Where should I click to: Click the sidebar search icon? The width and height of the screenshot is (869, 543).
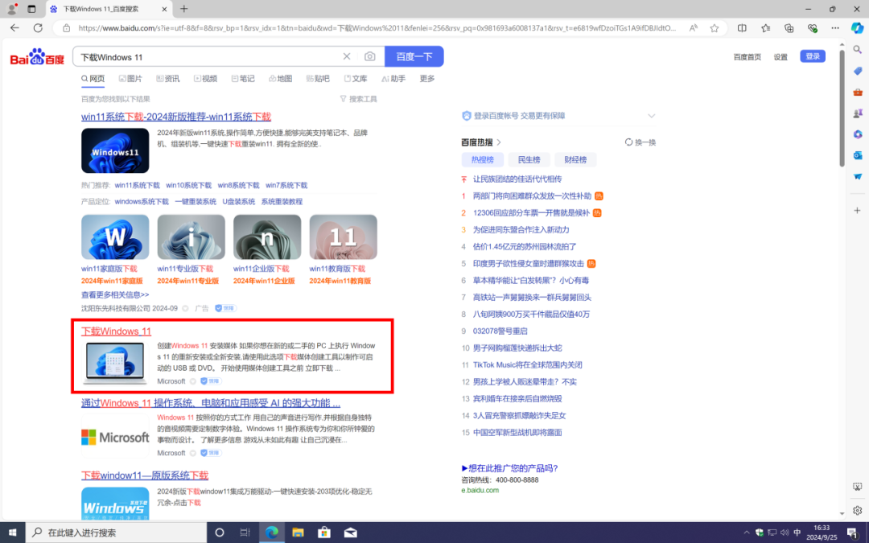(858, 50)
